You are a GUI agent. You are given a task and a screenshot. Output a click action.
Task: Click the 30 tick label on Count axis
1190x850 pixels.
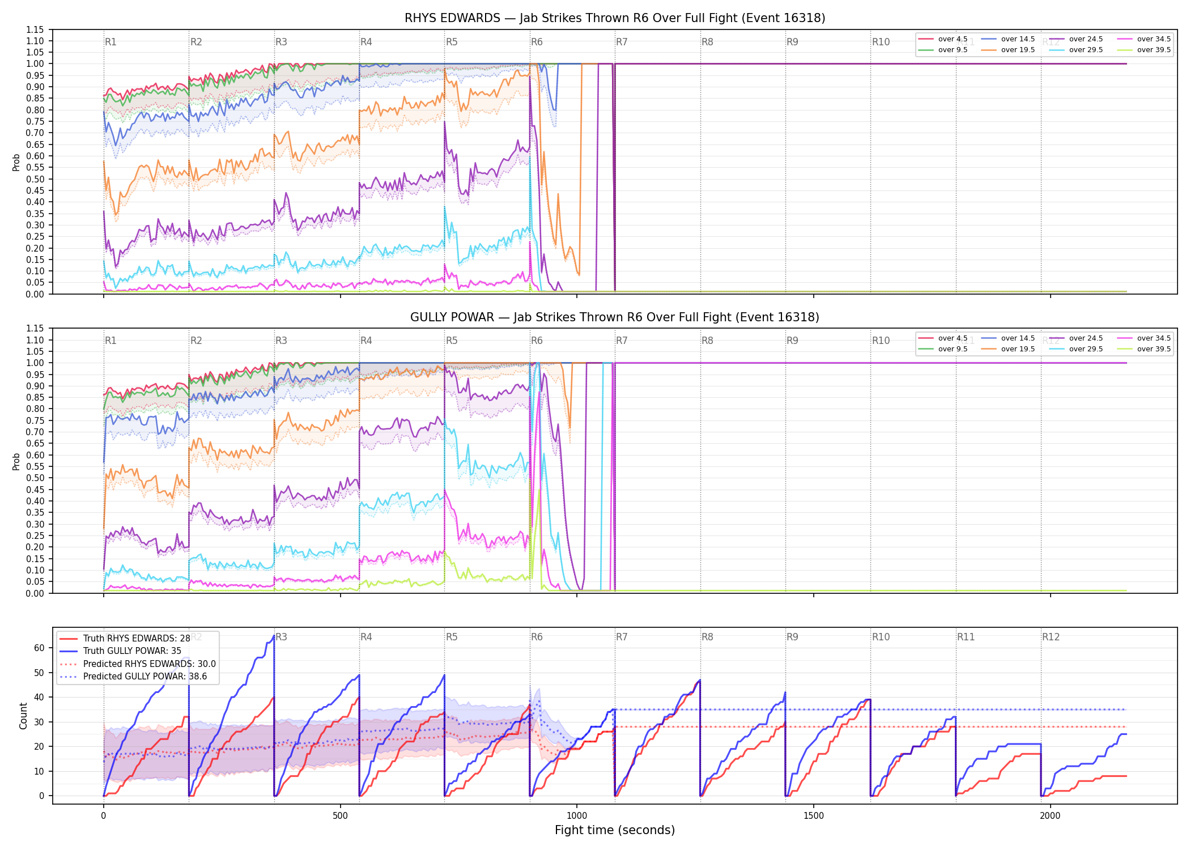pyautogui.click(x=39, y=722)
